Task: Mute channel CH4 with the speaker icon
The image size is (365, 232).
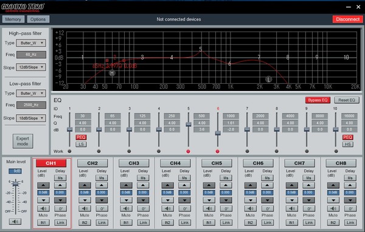Action: 168,208
